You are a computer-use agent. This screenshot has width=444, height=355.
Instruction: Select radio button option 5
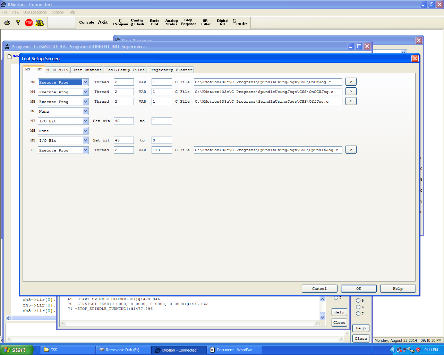[358, 301]
